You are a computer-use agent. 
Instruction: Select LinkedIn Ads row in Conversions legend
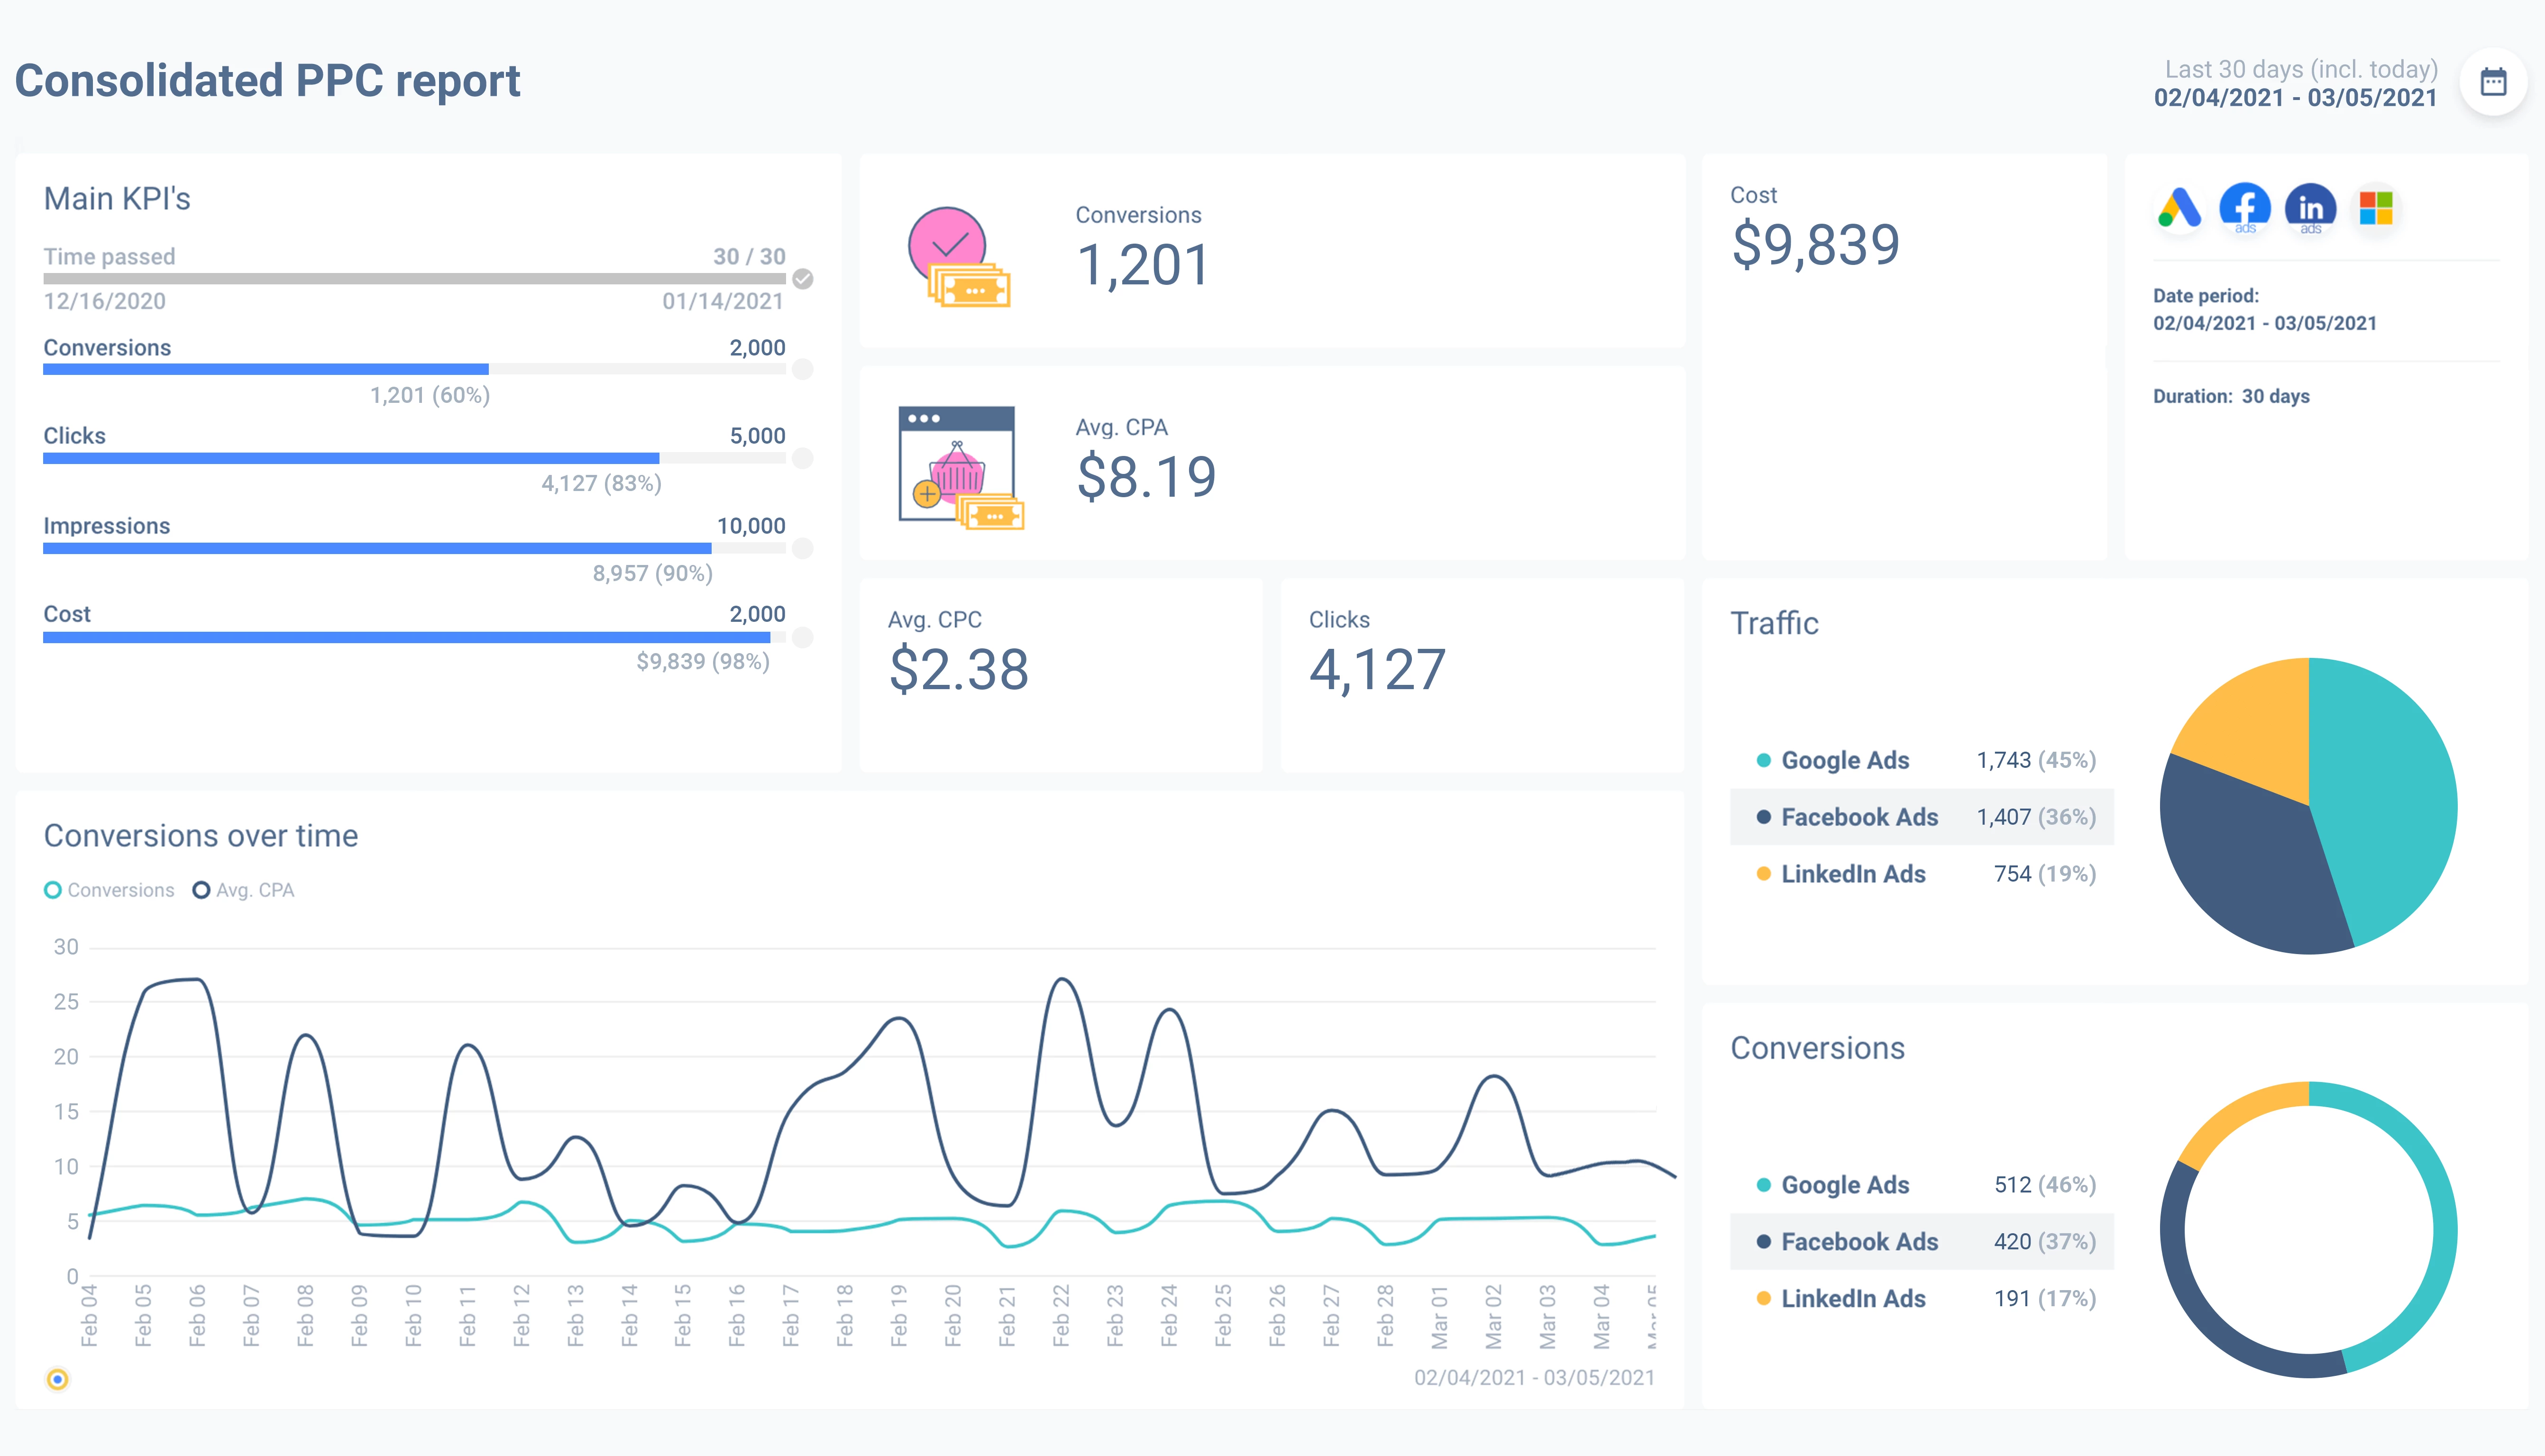coord(1922,1299)
